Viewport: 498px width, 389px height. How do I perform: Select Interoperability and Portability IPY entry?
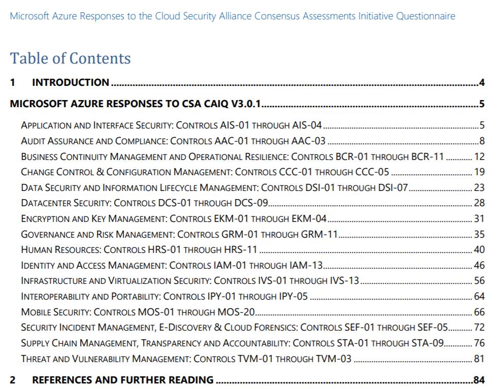(253, 296)
